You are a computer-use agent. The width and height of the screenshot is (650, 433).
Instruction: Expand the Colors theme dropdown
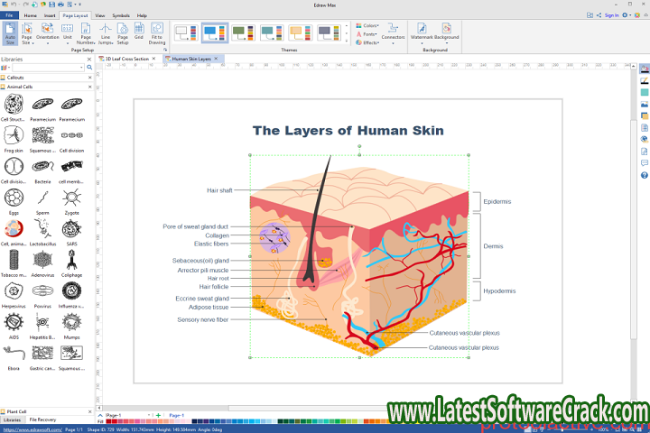tap(367, 25)
